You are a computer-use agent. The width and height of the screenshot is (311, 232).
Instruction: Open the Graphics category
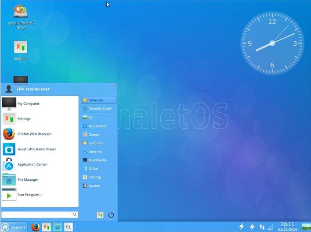[x=98, y=143]
